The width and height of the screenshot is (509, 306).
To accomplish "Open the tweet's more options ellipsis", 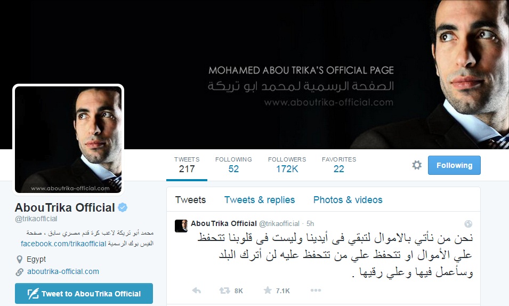I will point(316,290).
